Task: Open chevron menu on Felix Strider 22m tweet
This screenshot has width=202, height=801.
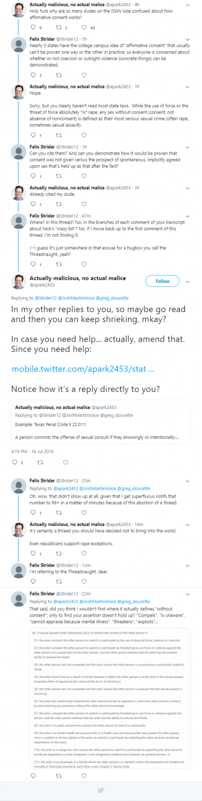Action: 187,594
